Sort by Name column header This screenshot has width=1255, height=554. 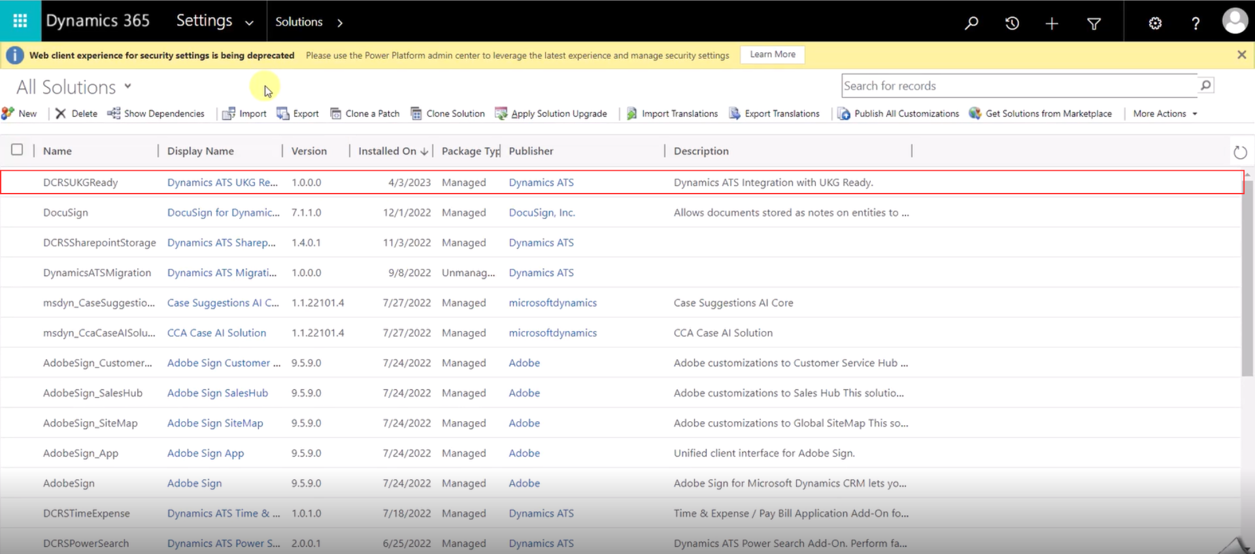[x=58, y=151]
